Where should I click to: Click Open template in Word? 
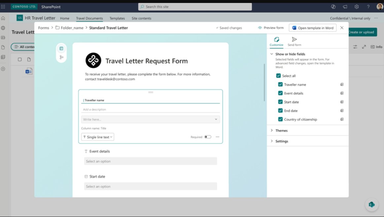click(312, 28)
